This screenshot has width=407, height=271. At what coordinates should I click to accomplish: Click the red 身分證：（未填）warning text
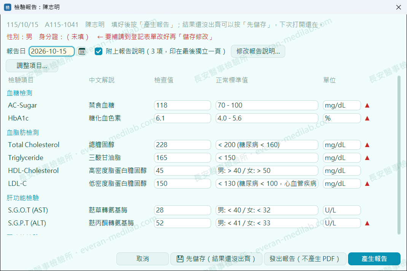tap(64, 37)
